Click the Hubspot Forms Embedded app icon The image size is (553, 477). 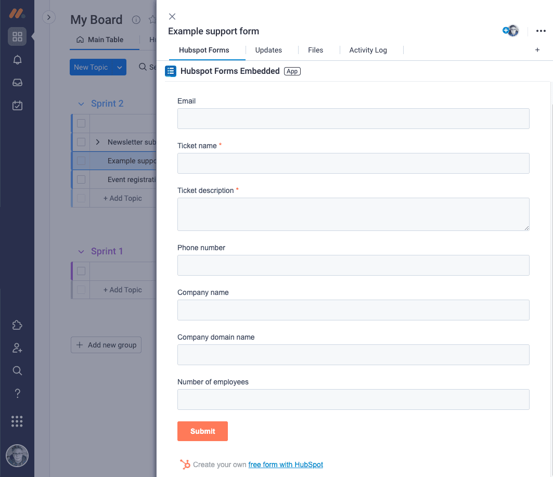(x=171, y=71)
